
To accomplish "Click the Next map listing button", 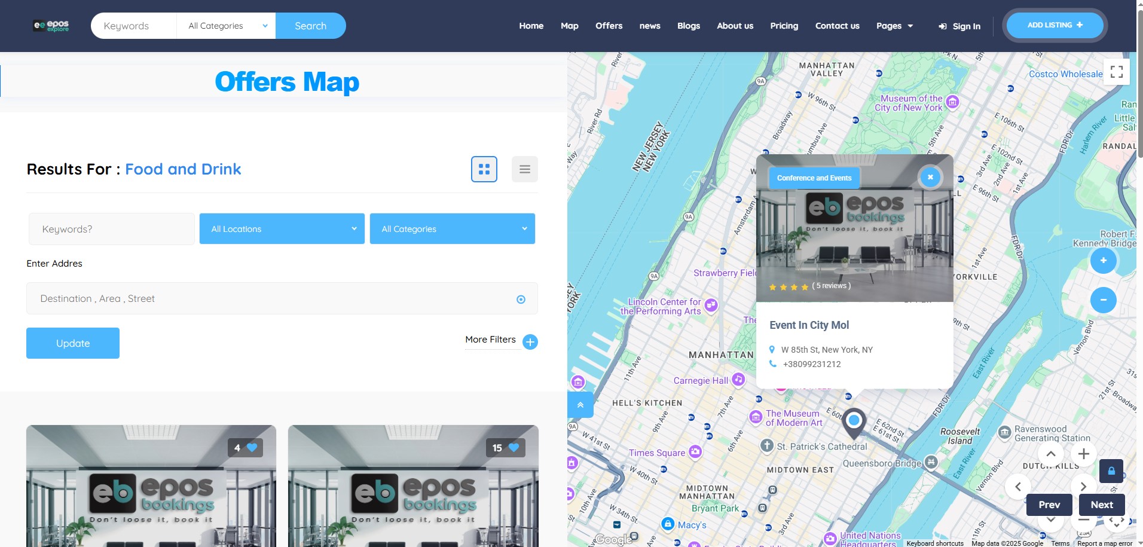I will 1102,505.
